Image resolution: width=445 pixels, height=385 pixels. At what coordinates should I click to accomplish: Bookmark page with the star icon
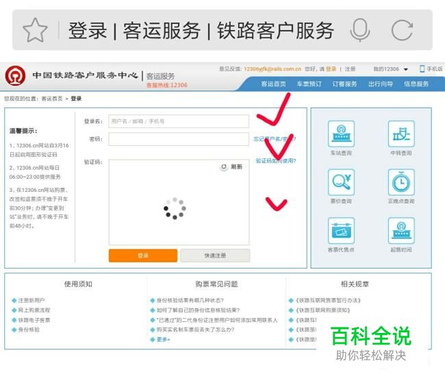[x=35, y=30]
